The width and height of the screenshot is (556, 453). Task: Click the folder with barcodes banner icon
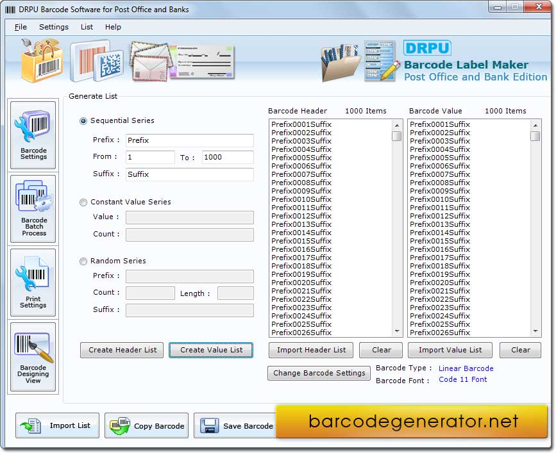tap(340, 62)
